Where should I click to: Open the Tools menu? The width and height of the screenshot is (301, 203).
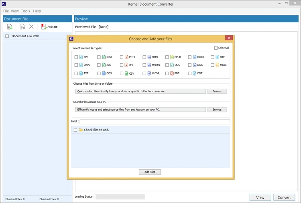[25, 11]
